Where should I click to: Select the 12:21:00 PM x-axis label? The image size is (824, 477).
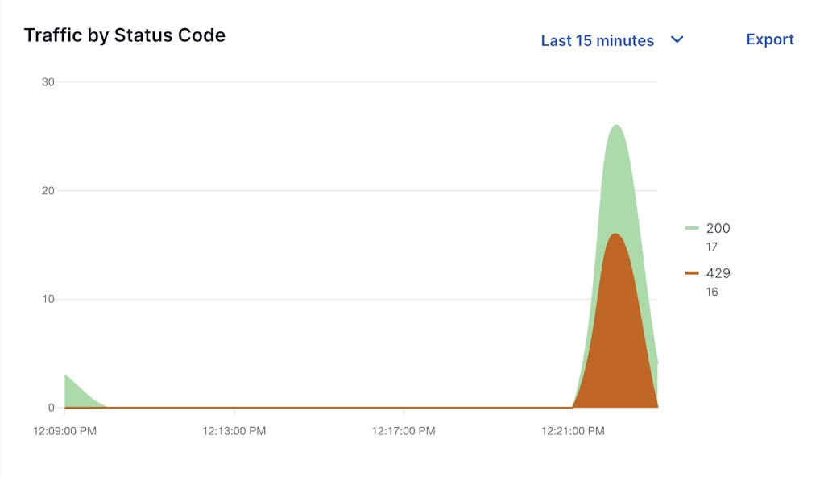click(573, 432)
